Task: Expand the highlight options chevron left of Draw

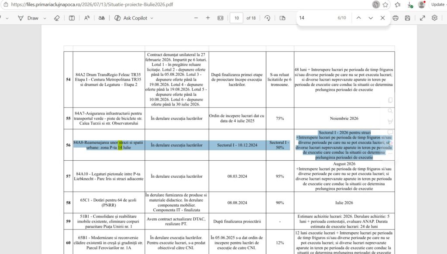Action: point(7,18)
